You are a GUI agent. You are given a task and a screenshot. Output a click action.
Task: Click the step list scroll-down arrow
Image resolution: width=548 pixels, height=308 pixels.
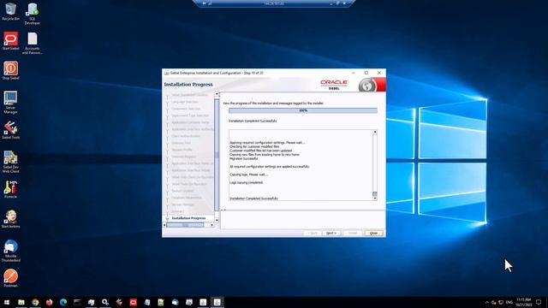point(217,220)
